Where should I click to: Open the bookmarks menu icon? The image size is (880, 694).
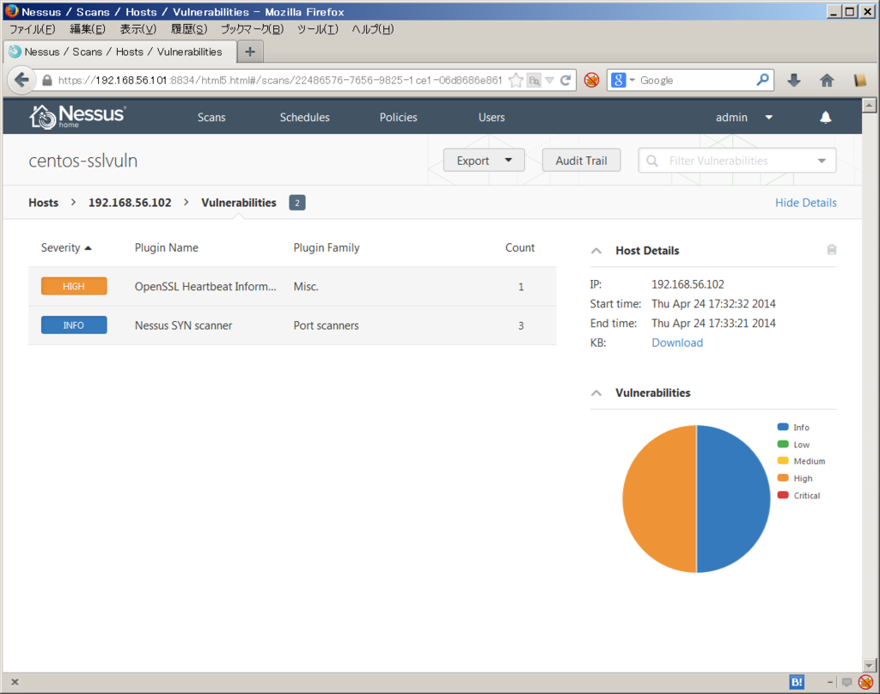859,80
